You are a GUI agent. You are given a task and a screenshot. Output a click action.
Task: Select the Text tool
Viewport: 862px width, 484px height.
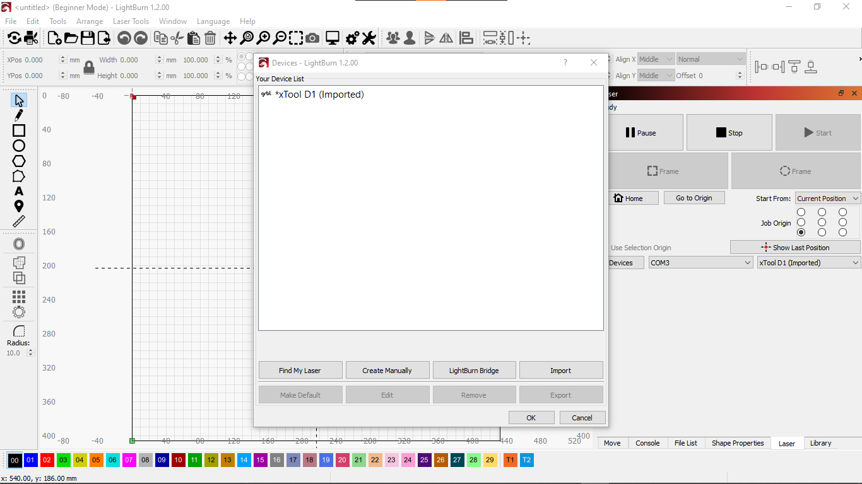19,191
